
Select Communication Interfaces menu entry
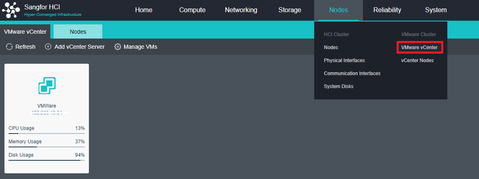(x=352, y=73)
